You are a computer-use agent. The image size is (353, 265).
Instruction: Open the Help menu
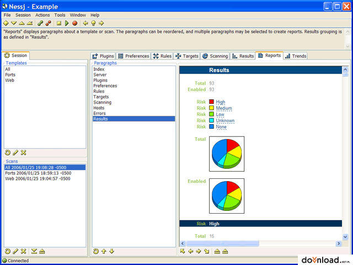(x=95, y=15)
